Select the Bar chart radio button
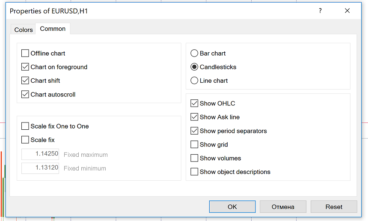Screen dimensions: 368x221 pyautogui.click(x=194, y=54)
